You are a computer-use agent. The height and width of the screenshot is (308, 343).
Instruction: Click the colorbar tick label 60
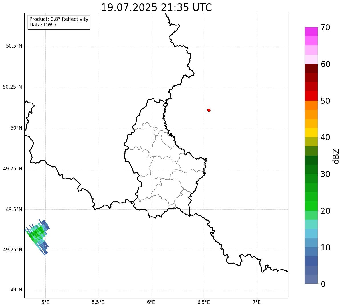click(325, 64)
